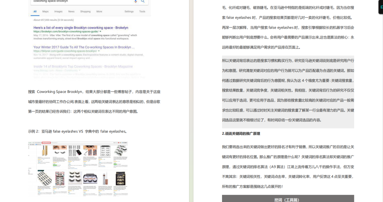
Task: Expand the arrow after www.bkmag.com News Community
Action: pos(80,70)
